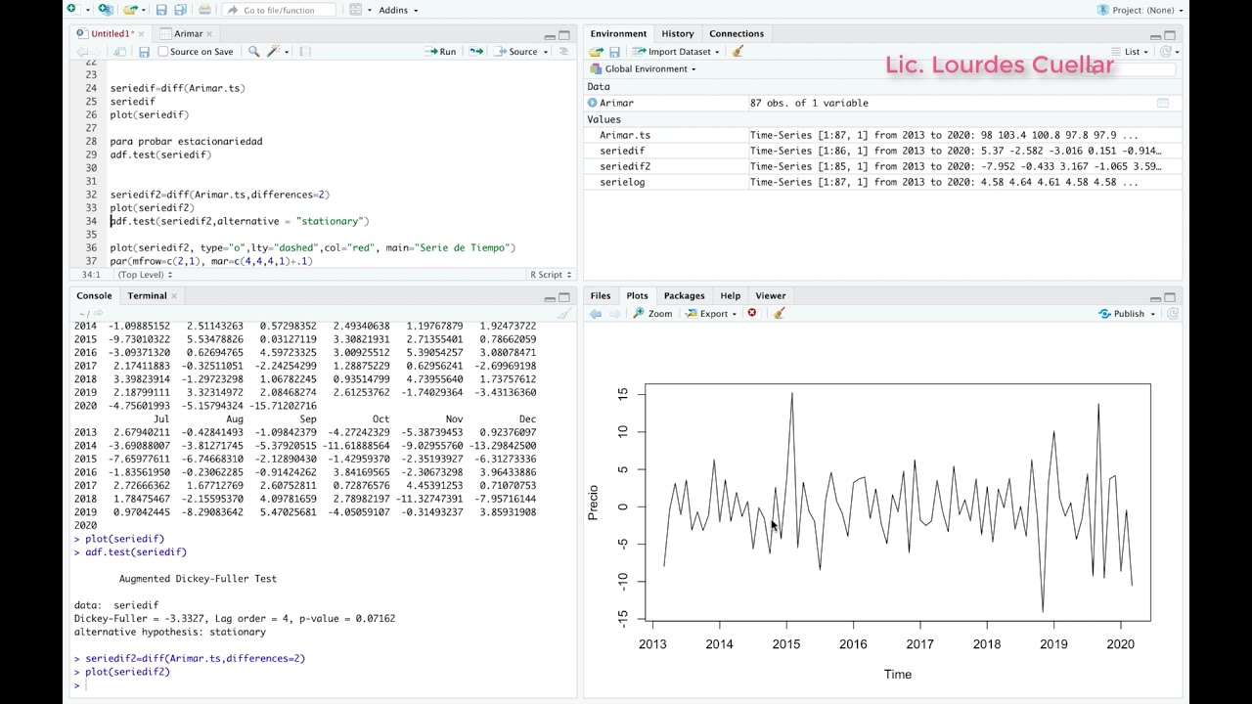Open the Plots tab
Viewport: 1252px width, 704px height.
(637, 295)
